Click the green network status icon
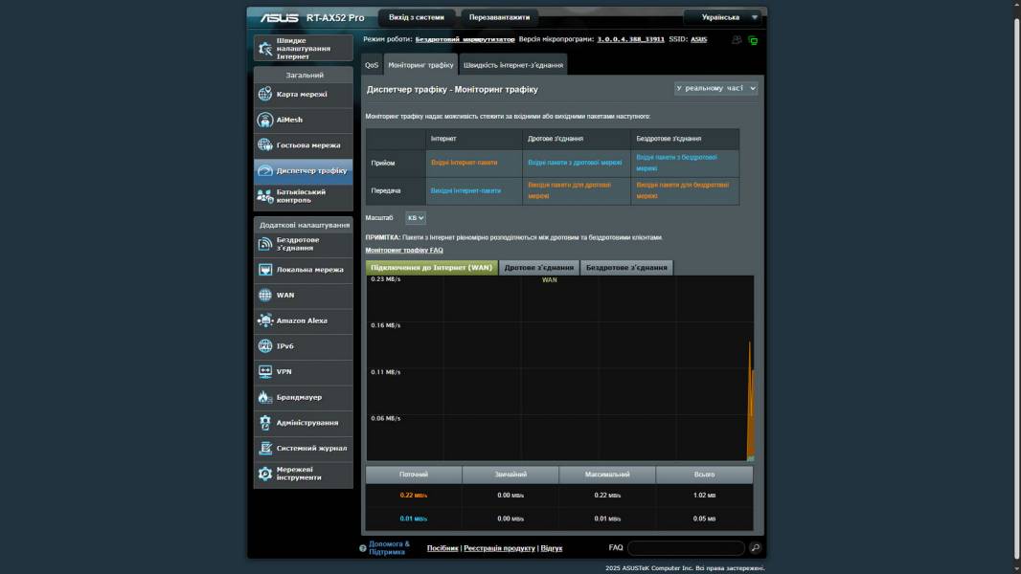This screenshot has width=1021, height=574. 753,40
